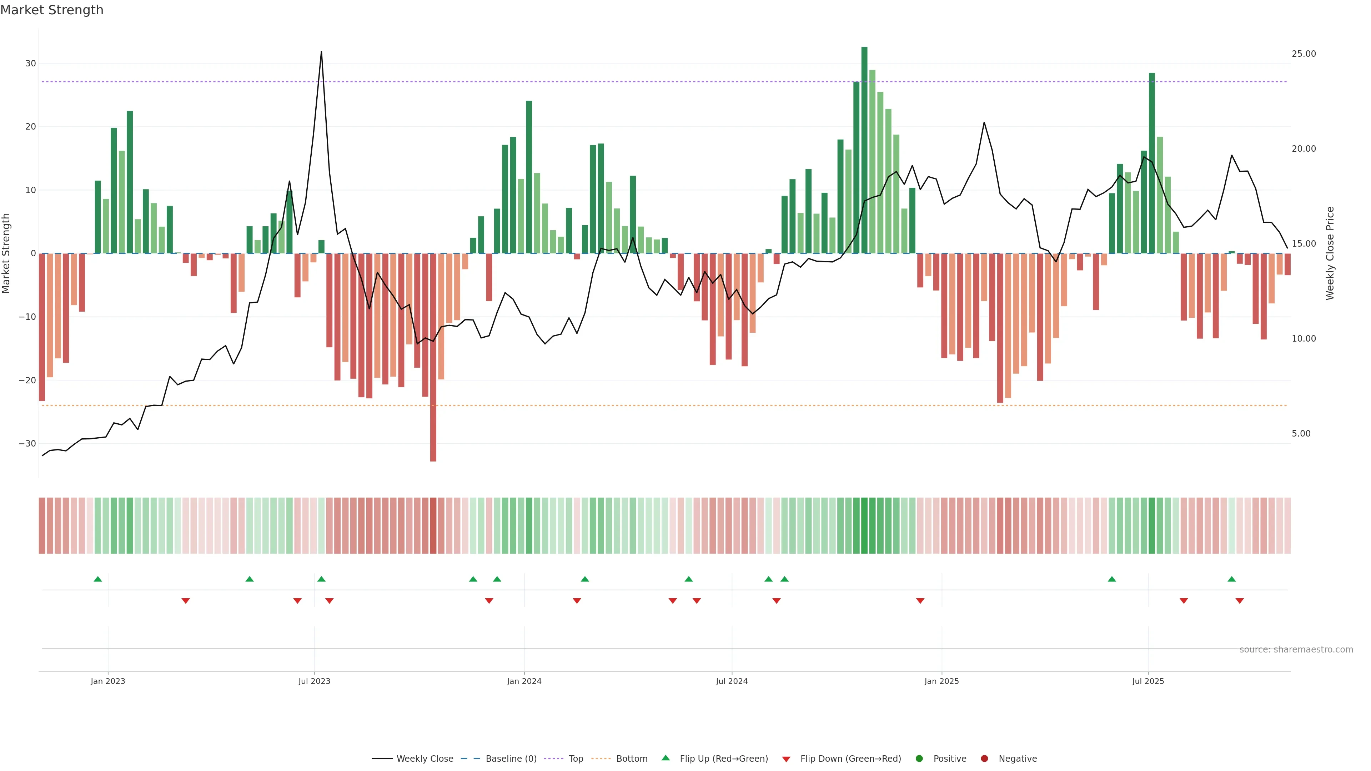Click the first green flip-up marker near Jan 2023

[x=98, y=579]
